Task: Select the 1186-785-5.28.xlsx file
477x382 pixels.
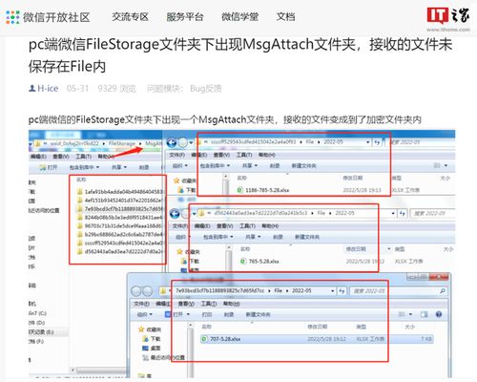Action: coord(263,190)
